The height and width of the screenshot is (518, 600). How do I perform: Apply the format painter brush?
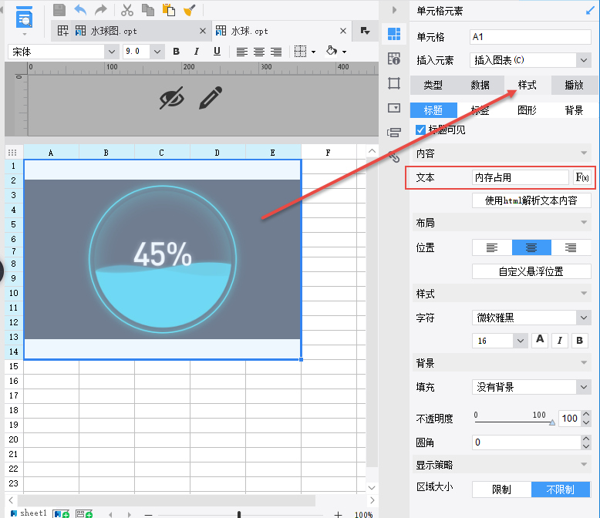coord(190,10)
